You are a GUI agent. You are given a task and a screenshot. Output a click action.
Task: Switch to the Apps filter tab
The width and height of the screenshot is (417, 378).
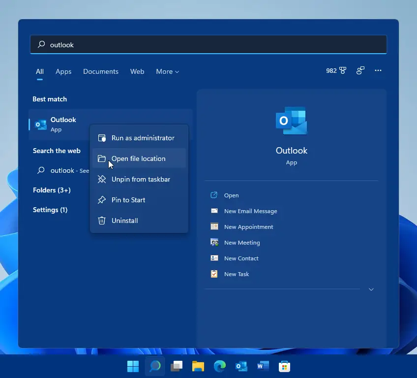63,71
